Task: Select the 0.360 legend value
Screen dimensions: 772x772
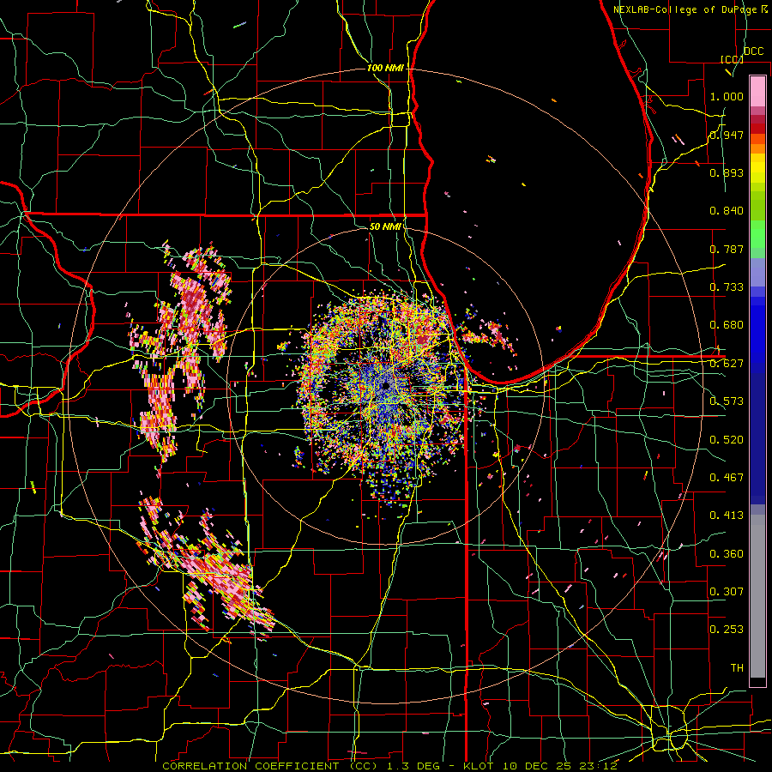Action: coord(727,553)
